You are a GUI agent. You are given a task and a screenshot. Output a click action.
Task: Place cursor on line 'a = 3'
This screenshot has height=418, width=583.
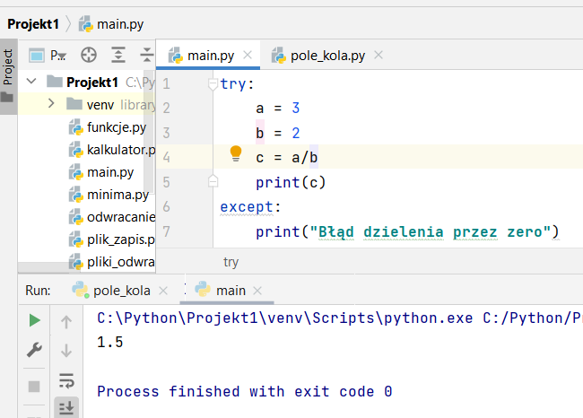277,108
